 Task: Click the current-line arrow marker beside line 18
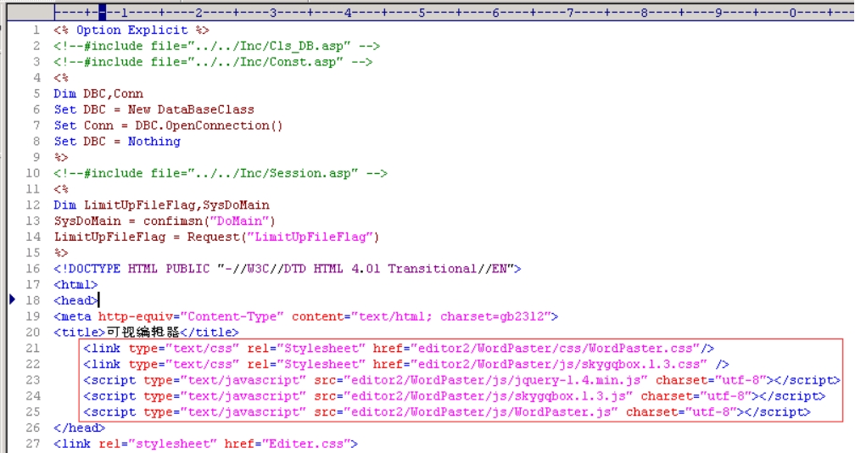[x=12, y=300]
